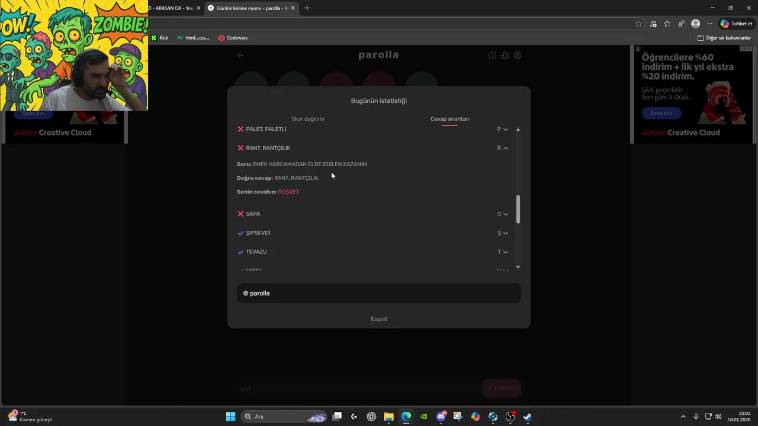This screenshot has width=758, height=426.
Task: Open Steam from the taskbar
Action: tap(528, 417)
